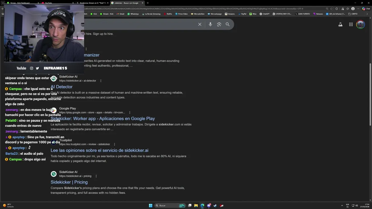Click the magnifying glass search button
The width and height of the screenshot is (372, 209).
(228, 24)
